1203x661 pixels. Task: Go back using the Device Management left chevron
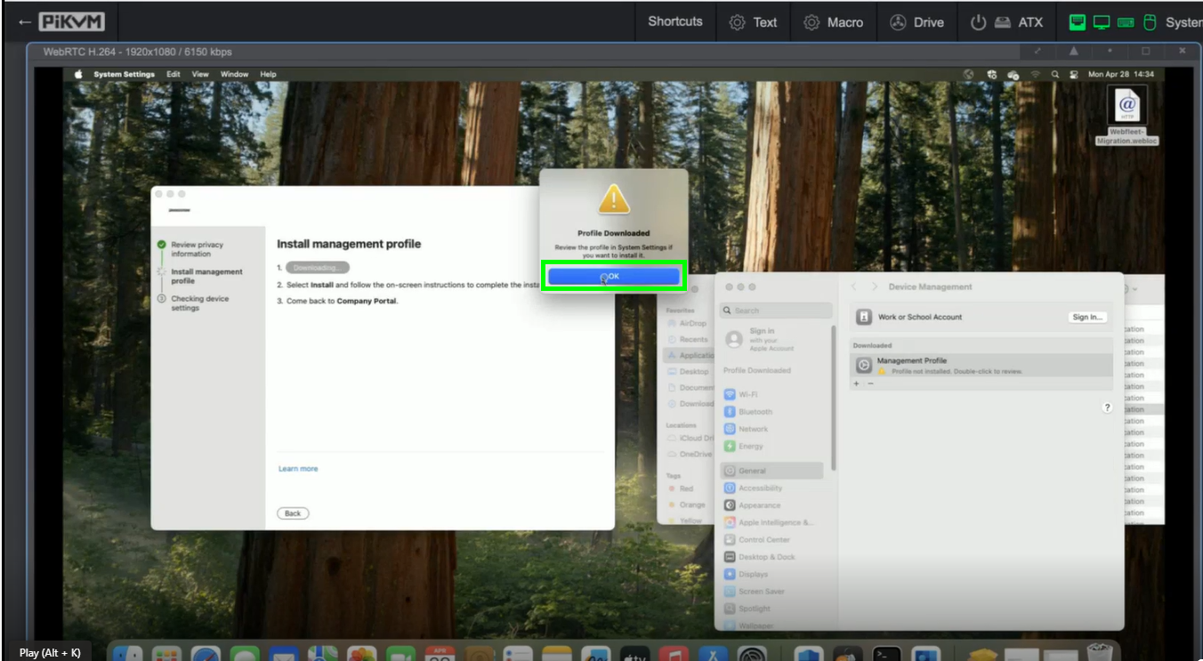pos(854,286)
